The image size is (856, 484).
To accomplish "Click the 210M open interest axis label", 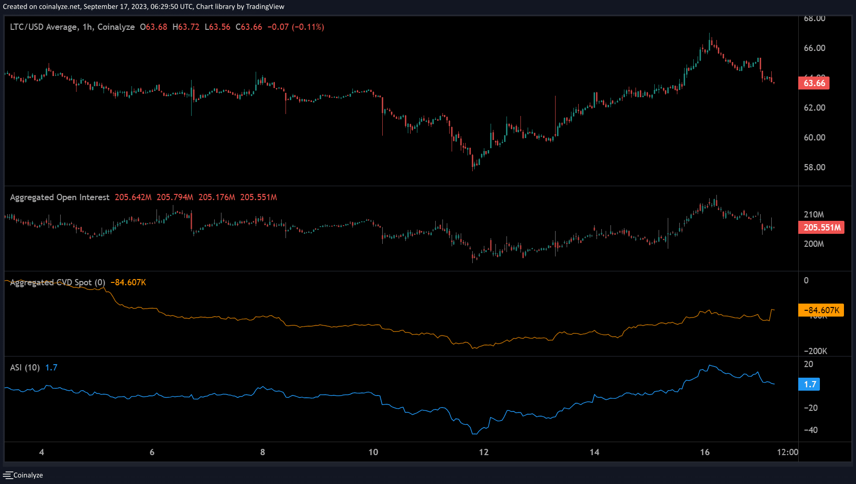I will point(814,215).
